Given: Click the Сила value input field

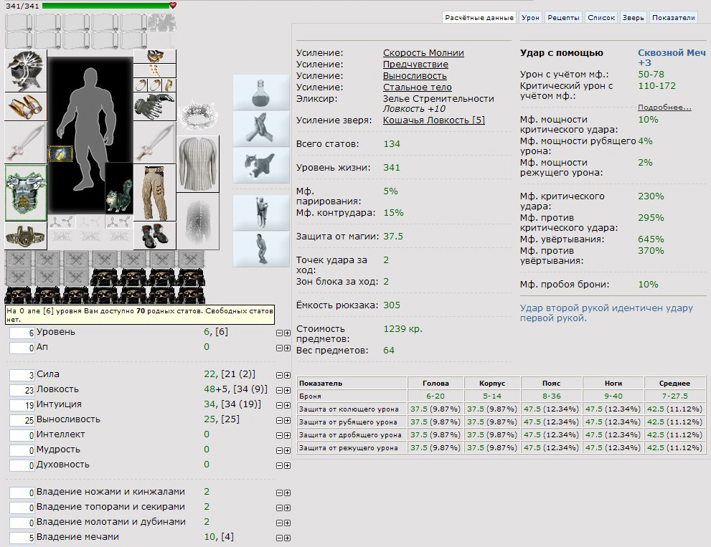Looking at the screenshot, I should (22, 375).
